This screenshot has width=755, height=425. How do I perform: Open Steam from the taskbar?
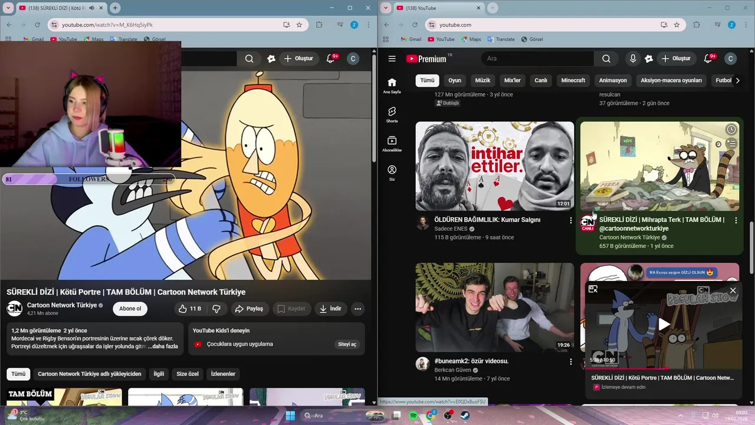click(465, 416)
